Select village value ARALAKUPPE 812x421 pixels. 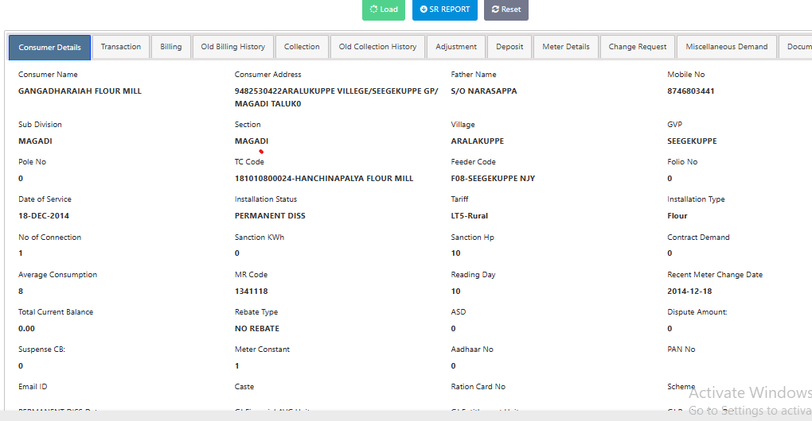478,141
